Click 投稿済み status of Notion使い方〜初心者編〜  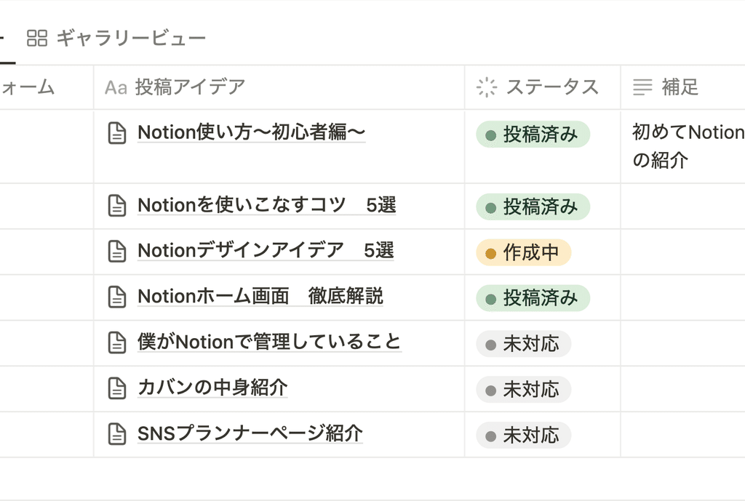point(533,135)
